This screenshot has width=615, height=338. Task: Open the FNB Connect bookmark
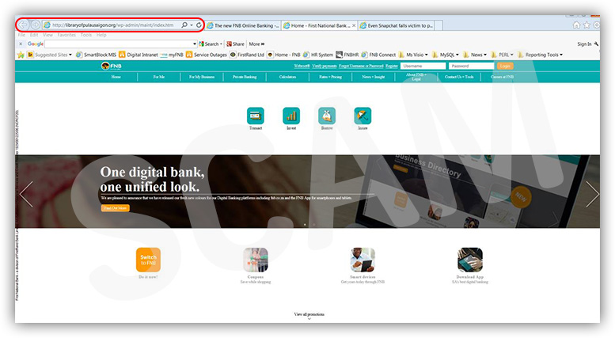(379, 55)
